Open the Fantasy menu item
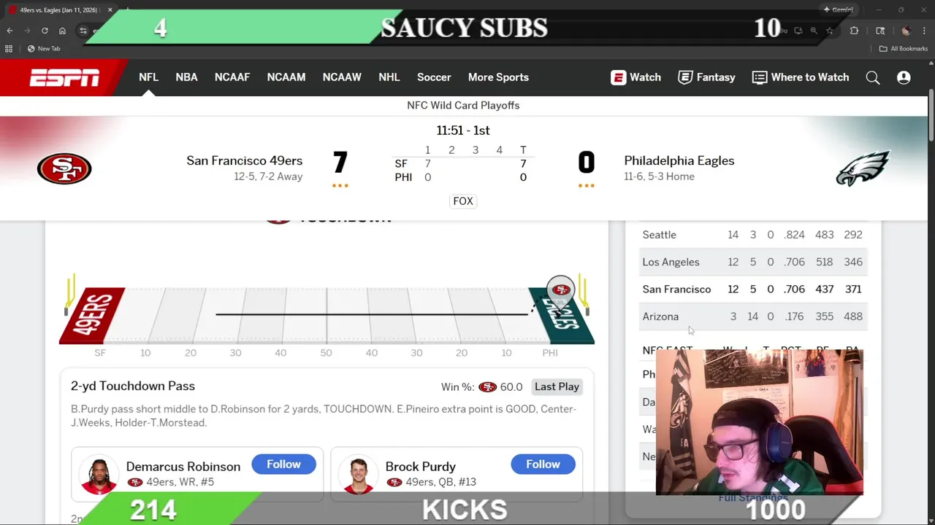Viewport: 935px width, 525px height. [x=706, y=77]
